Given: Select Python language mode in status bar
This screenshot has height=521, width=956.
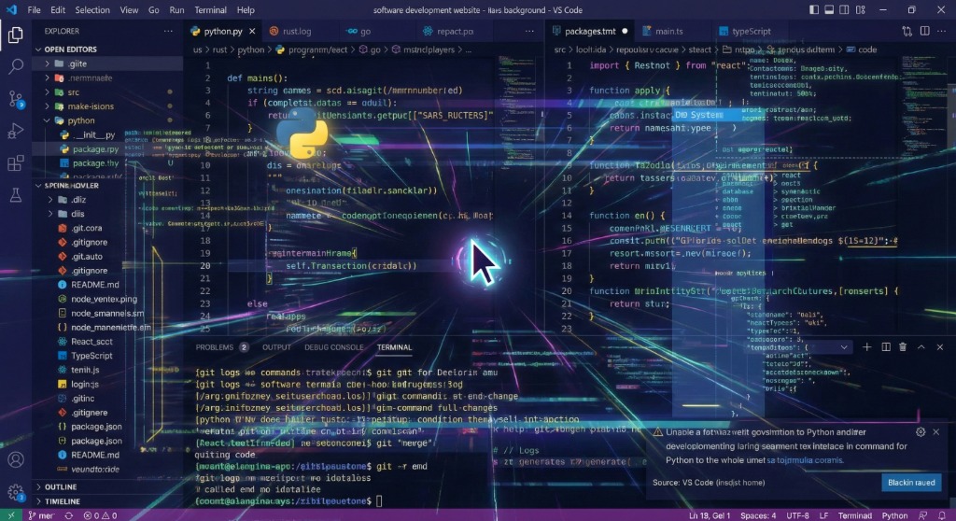Looking at the screenshot, I should (x=894, y=515).
